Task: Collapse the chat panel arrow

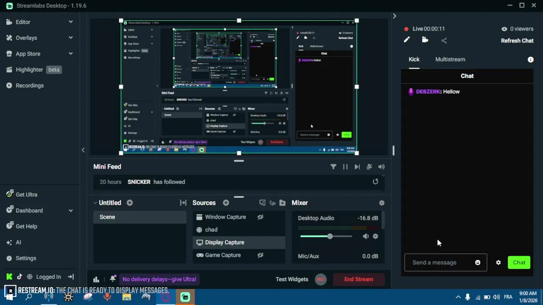Action: (395, 16)
